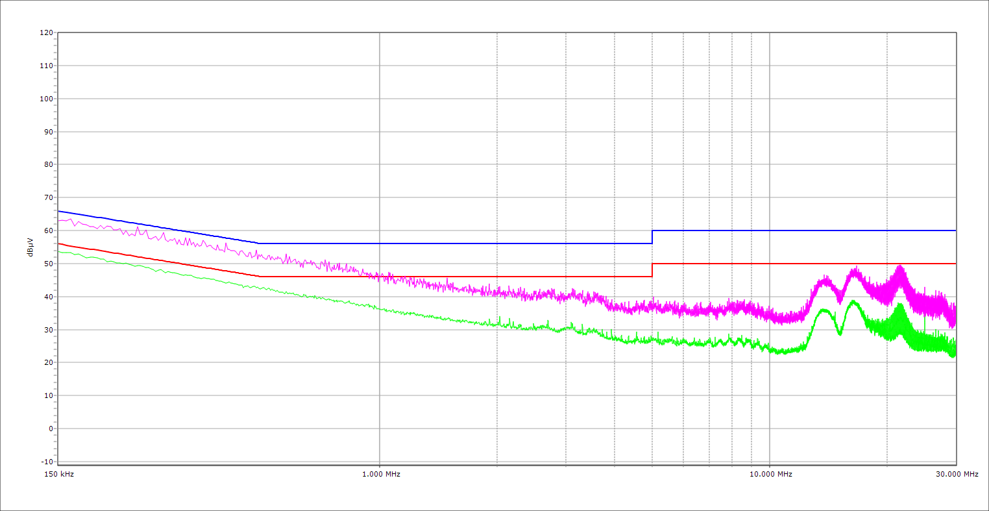Viewport: 989px width, 511px height.
Task: Select blue limit line start at 150 kHz
Action: [x=59, y=211]
